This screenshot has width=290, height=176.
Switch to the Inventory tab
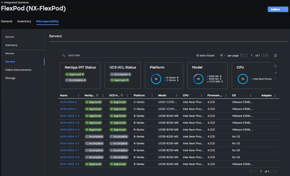point(24,21)
